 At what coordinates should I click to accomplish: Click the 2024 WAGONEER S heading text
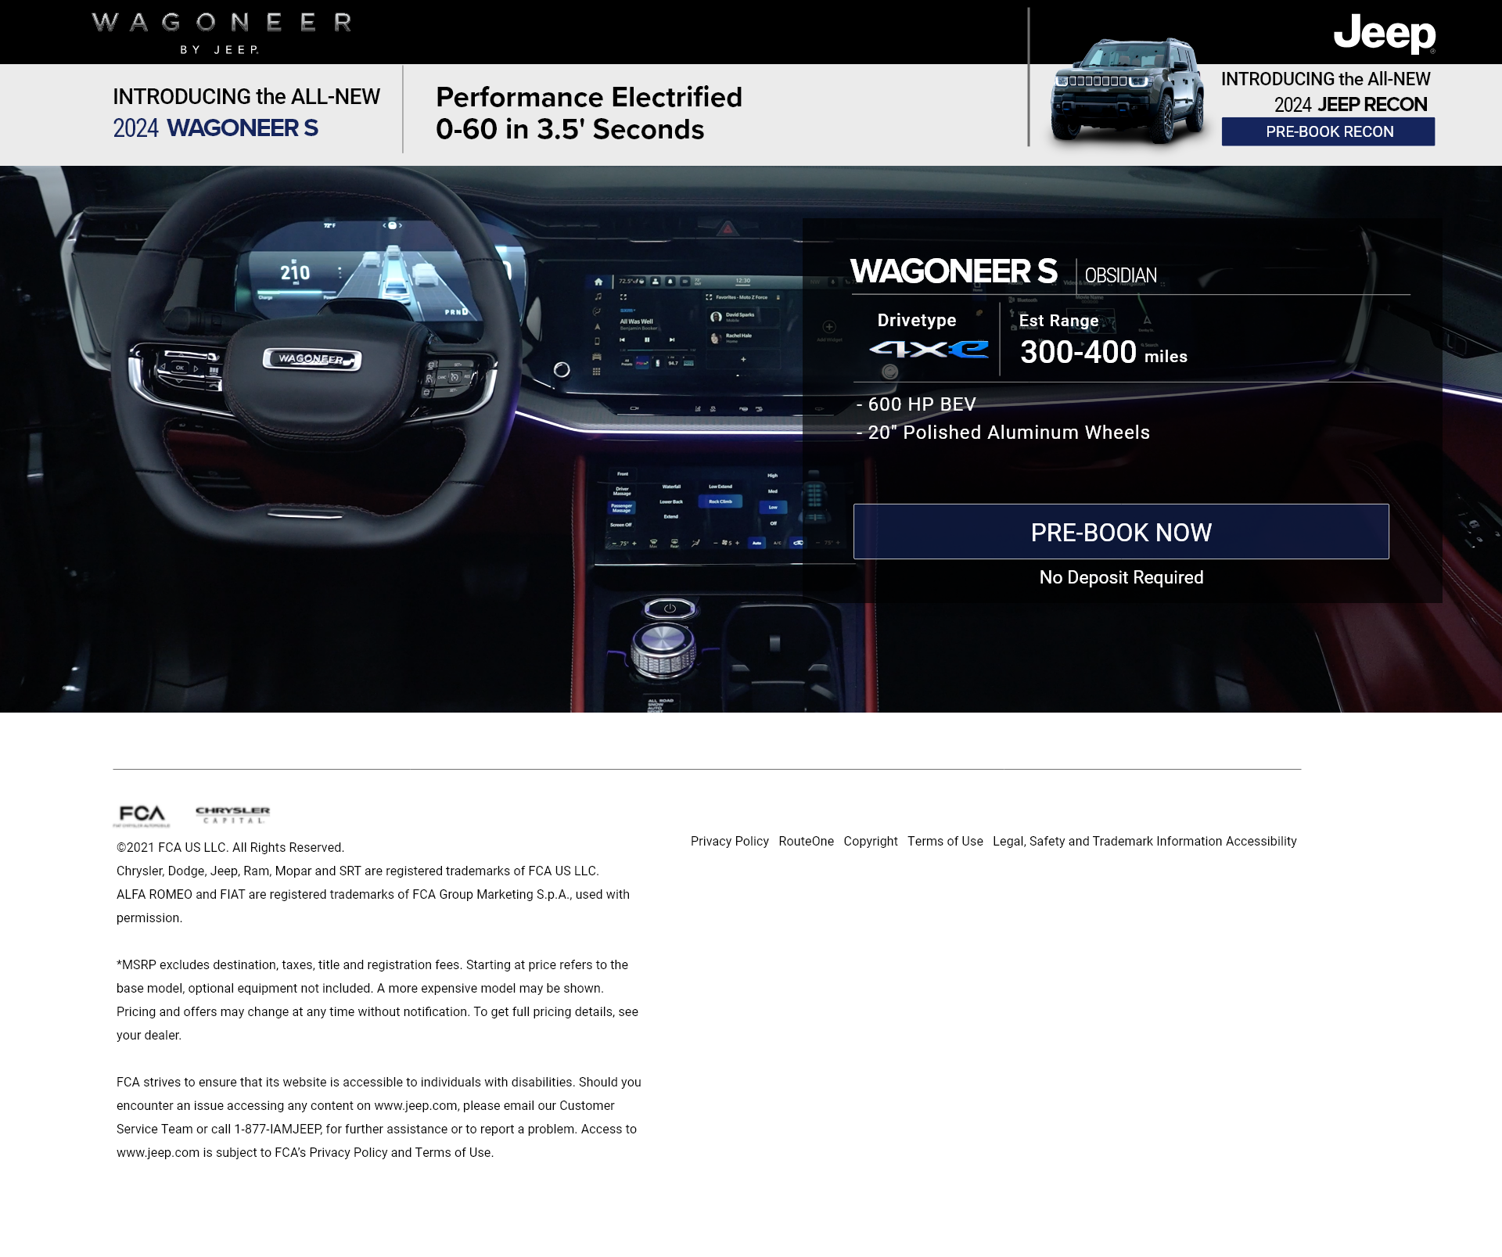[215, 127]
